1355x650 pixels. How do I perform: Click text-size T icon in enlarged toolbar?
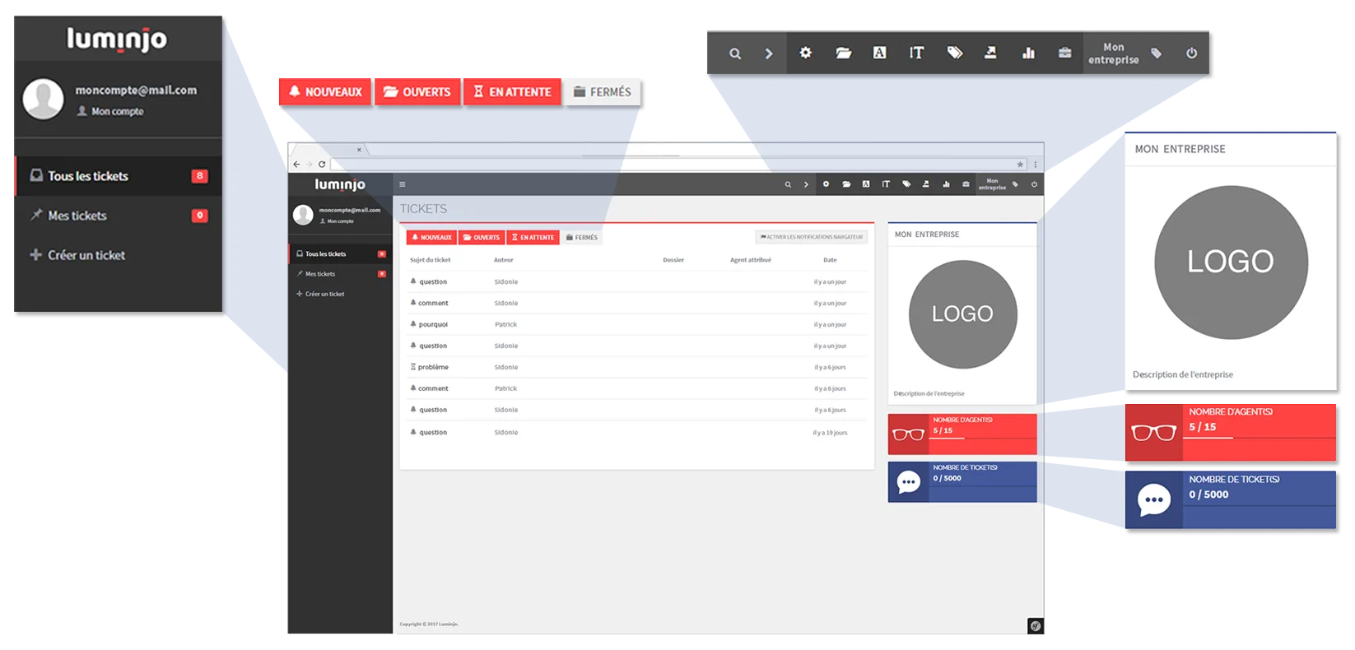916,53
